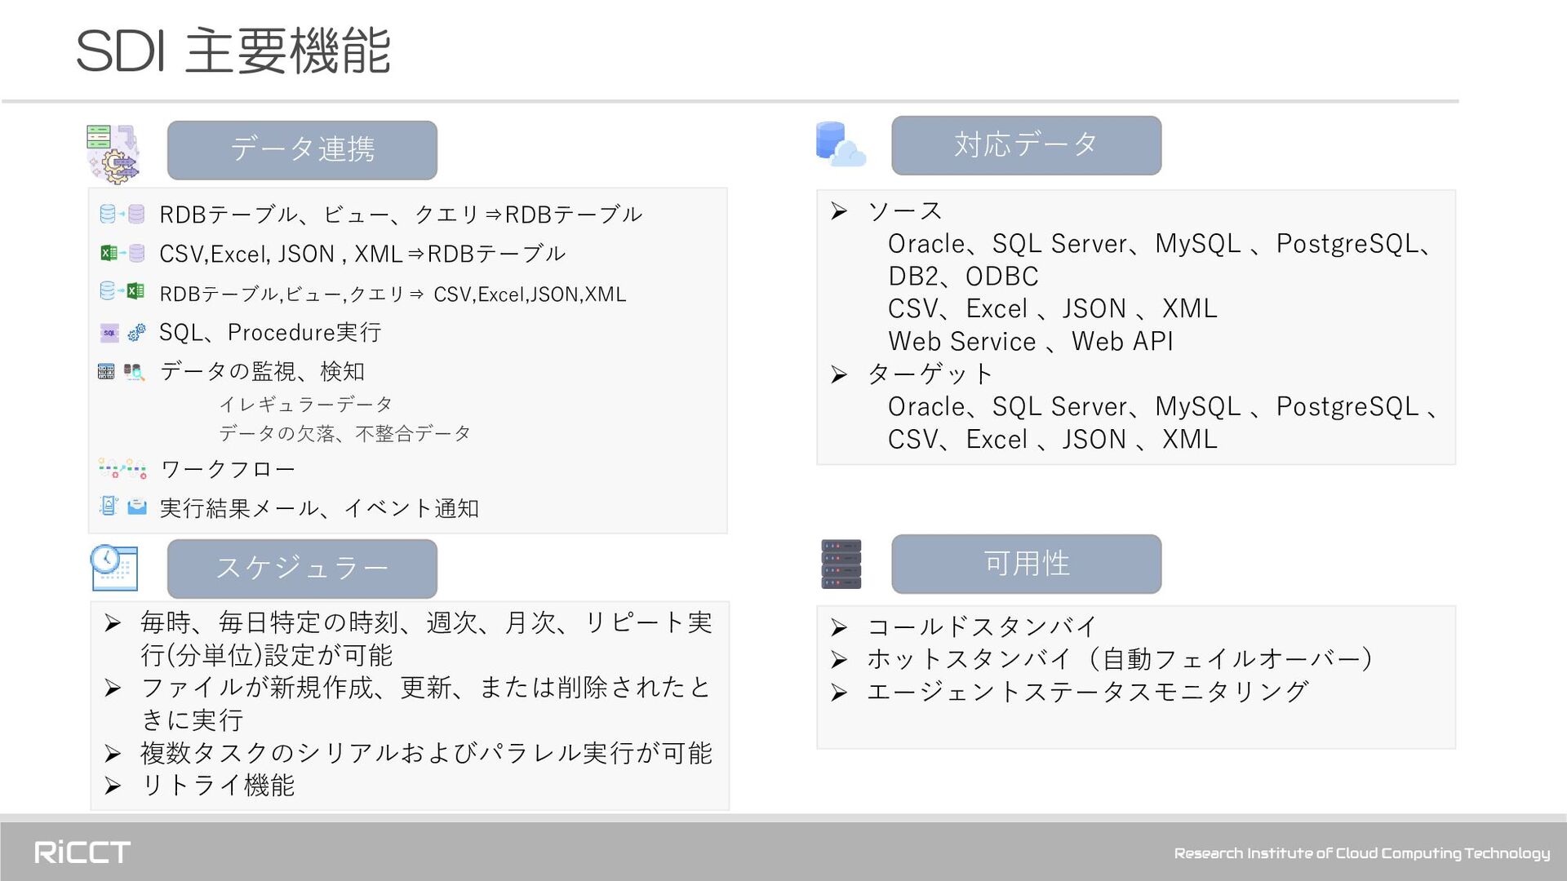Click the RiCCT logo in the footer
The height and width of the screenshot is (881, 1567).
[x=82, y=852]
